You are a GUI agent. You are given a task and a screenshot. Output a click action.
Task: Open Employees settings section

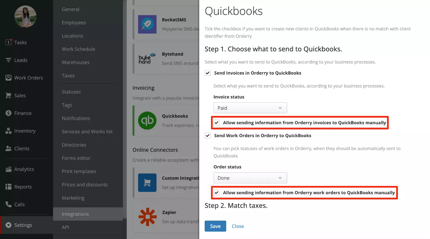pos(74,23)
